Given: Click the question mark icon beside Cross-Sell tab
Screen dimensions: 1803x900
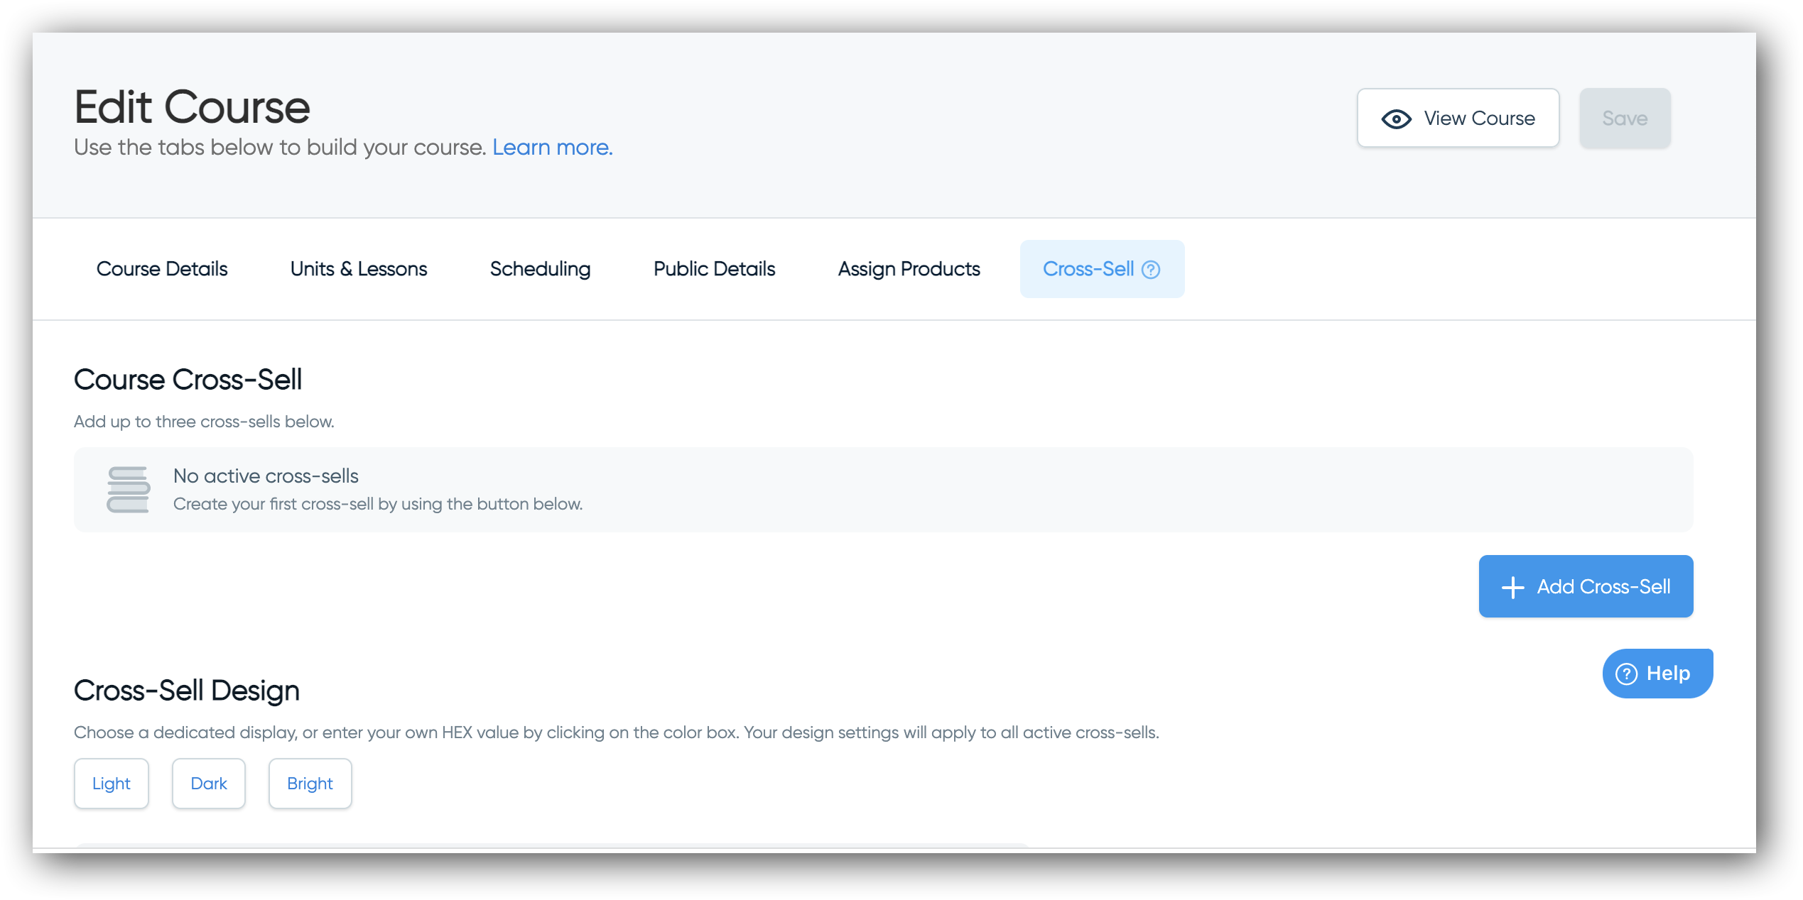Looking at the screenshot, I should (x=1151, y=270).
